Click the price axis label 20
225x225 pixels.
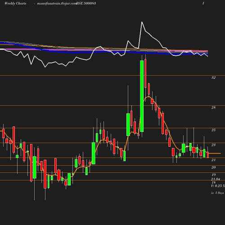pyautogui.click(x=213, y=167)
